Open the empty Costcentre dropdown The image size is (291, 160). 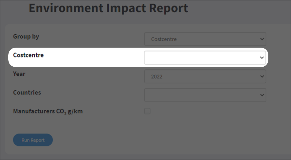[x=205, y=58]
